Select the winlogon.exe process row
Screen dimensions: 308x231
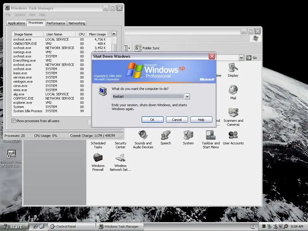pos(52,82)
